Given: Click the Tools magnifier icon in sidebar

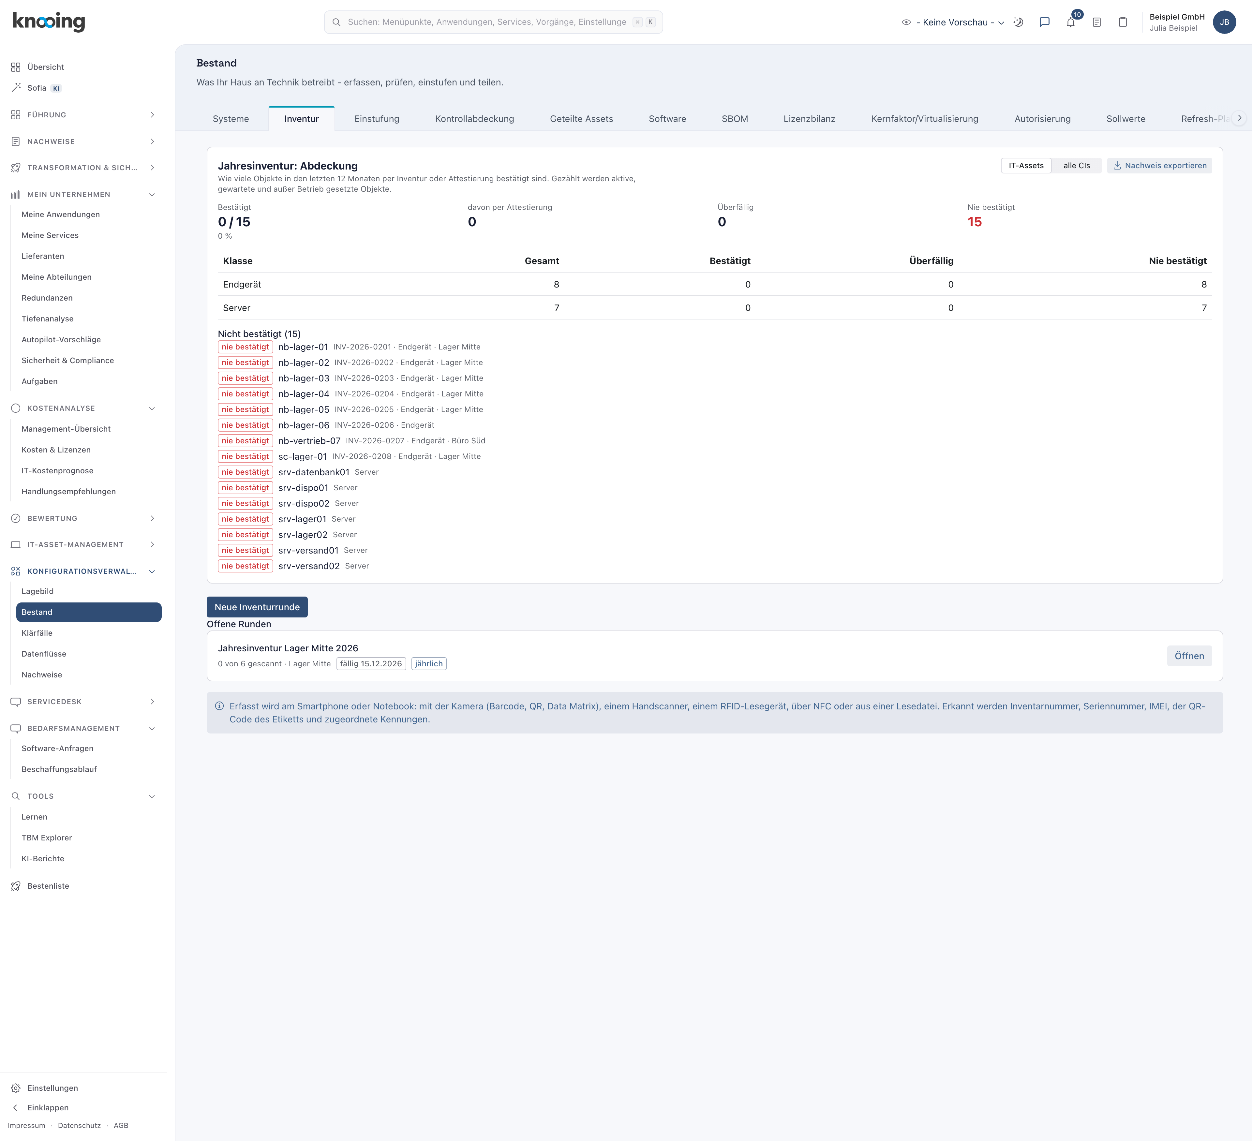Looking at the screenshot, I should pos(16,796).
